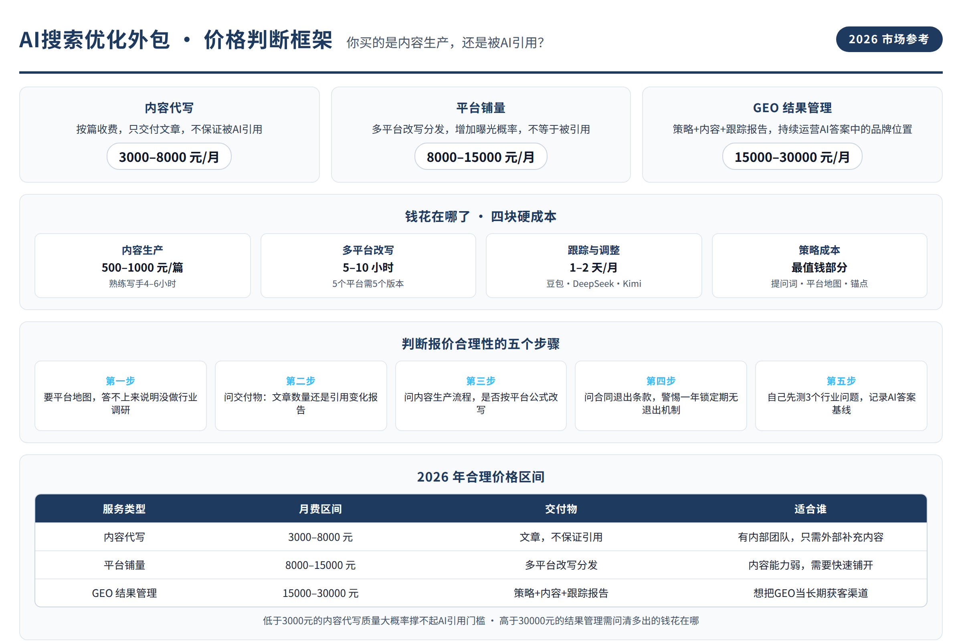Click table cell 有内部团队，只需外部补充内容
This screenshot has width=962, height=641.
[810, 537]
